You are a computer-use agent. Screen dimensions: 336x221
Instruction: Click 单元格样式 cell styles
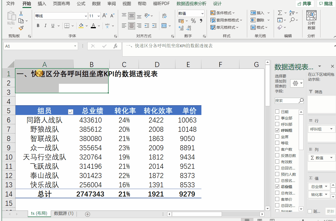[x=224, y=27]
